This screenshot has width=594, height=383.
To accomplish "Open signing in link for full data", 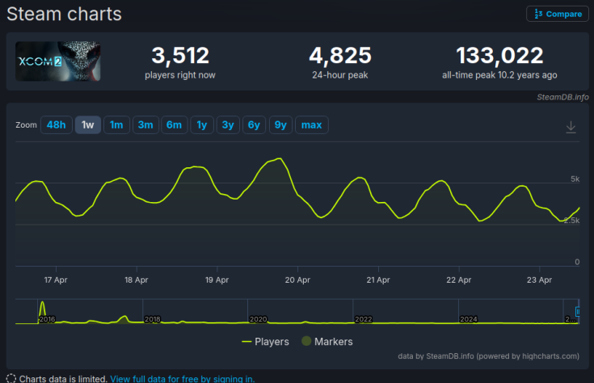I will click(x=182, y=379).
